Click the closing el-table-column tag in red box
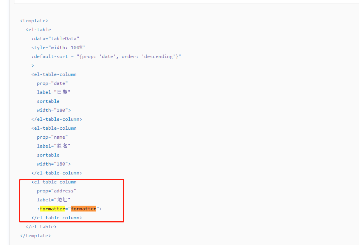 point(56,217)
